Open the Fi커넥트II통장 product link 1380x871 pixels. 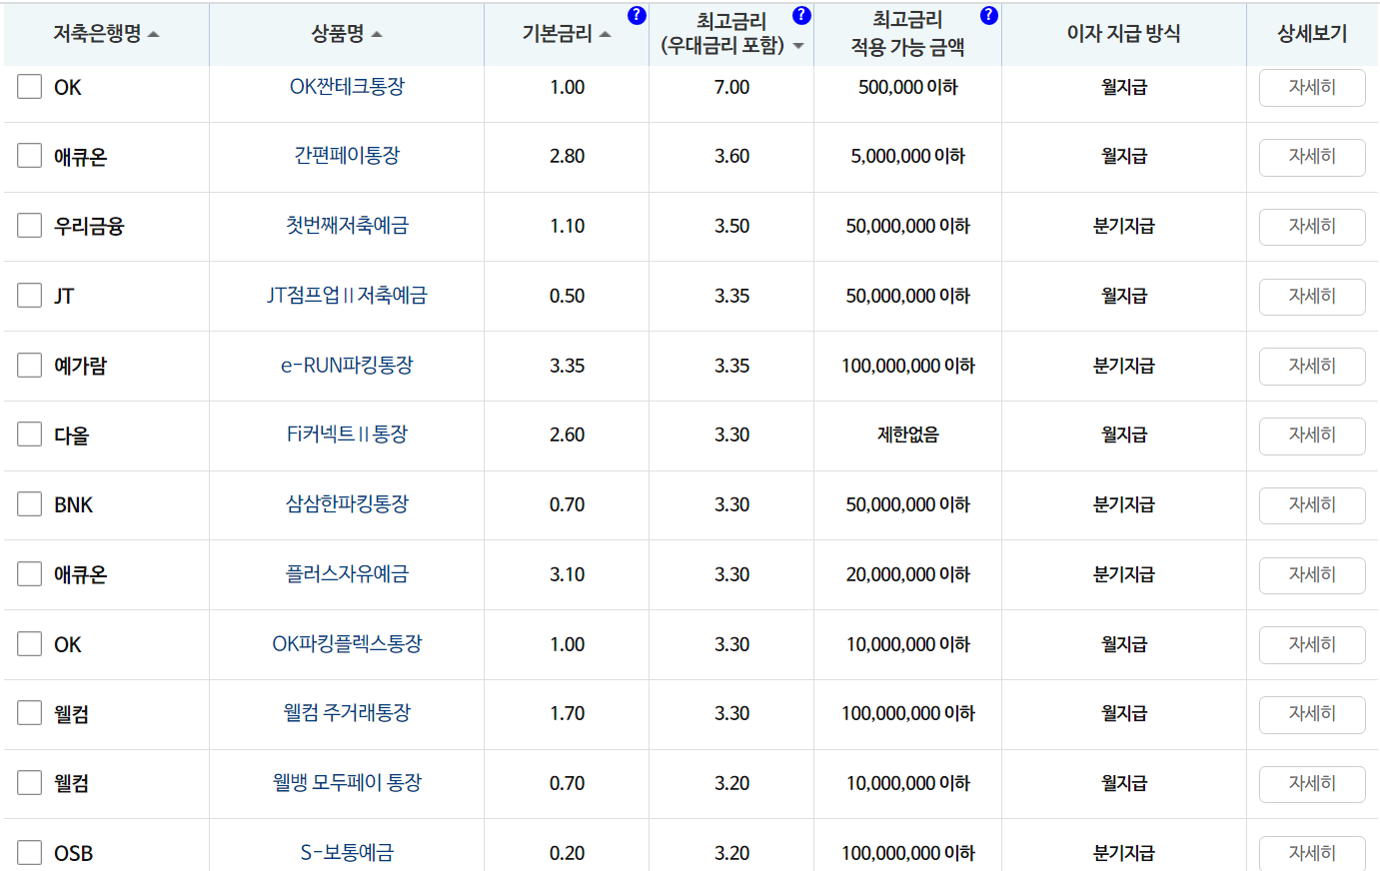pos(347,435)
